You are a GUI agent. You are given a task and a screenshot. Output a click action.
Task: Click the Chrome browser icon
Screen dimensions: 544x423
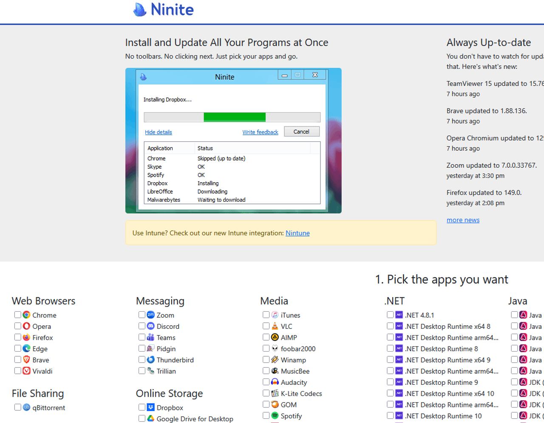click(26, 315)
